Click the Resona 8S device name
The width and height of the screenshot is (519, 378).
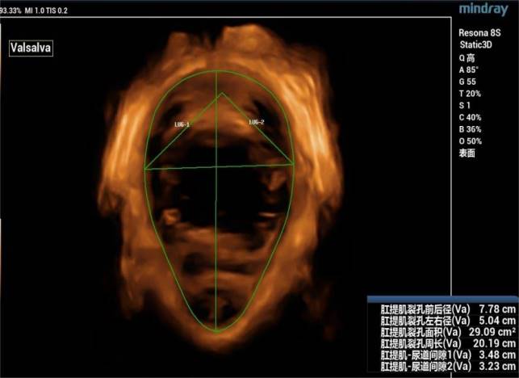[481, 33]
